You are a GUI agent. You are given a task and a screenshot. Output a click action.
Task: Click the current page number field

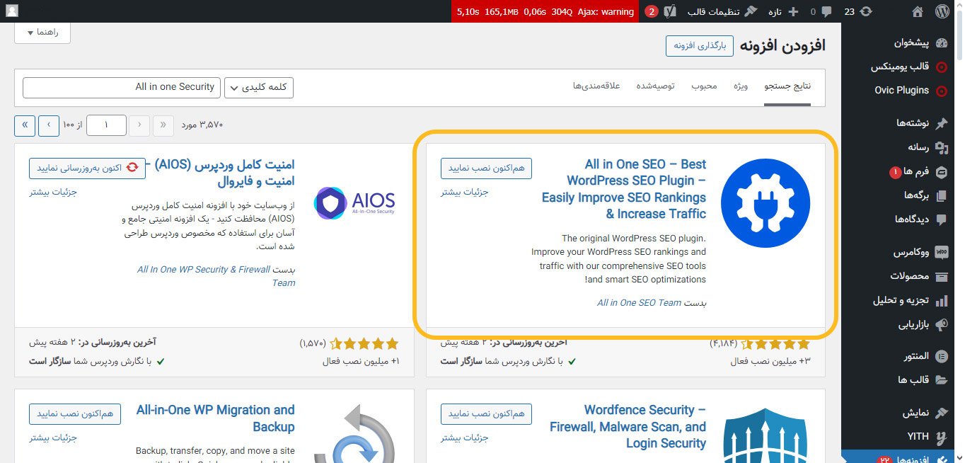point(105,125)
